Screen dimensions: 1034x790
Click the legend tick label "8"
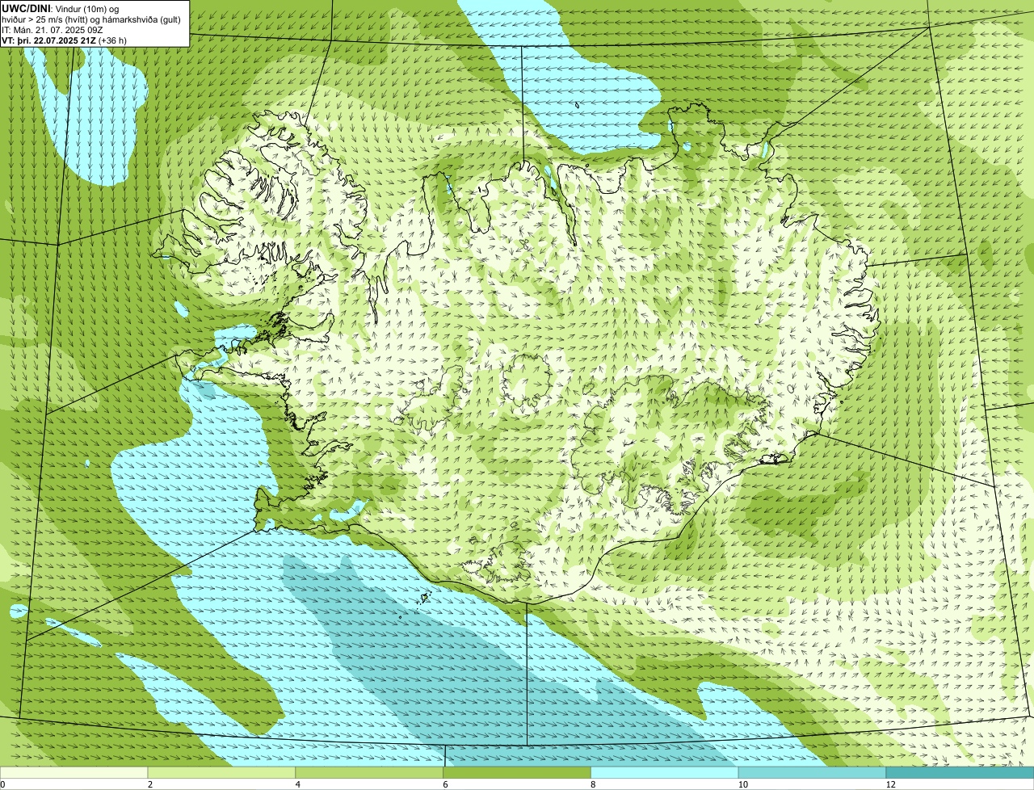pyautogui.click(x=593, y=784)
